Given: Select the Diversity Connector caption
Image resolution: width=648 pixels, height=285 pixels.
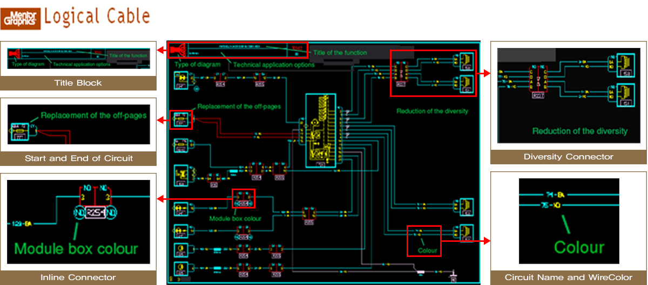Looking at the screenshot, I should click(x=569, y=157).
